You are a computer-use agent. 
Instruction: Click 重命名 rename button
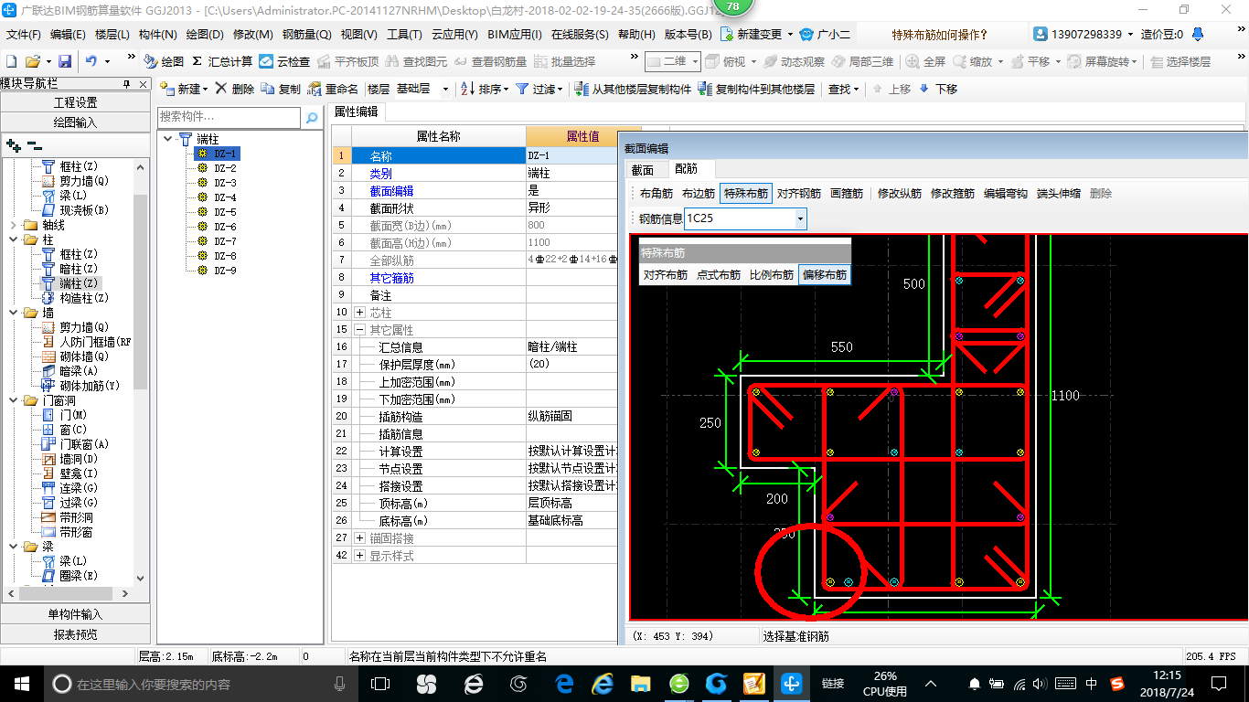tap(333, 89)
